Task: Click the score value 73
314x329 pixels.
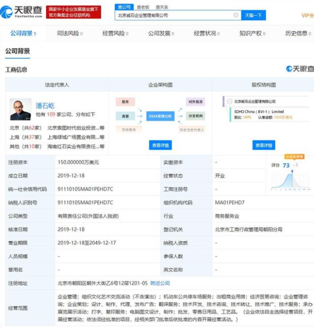Action: pyautogui.click(x=286, y=165)
